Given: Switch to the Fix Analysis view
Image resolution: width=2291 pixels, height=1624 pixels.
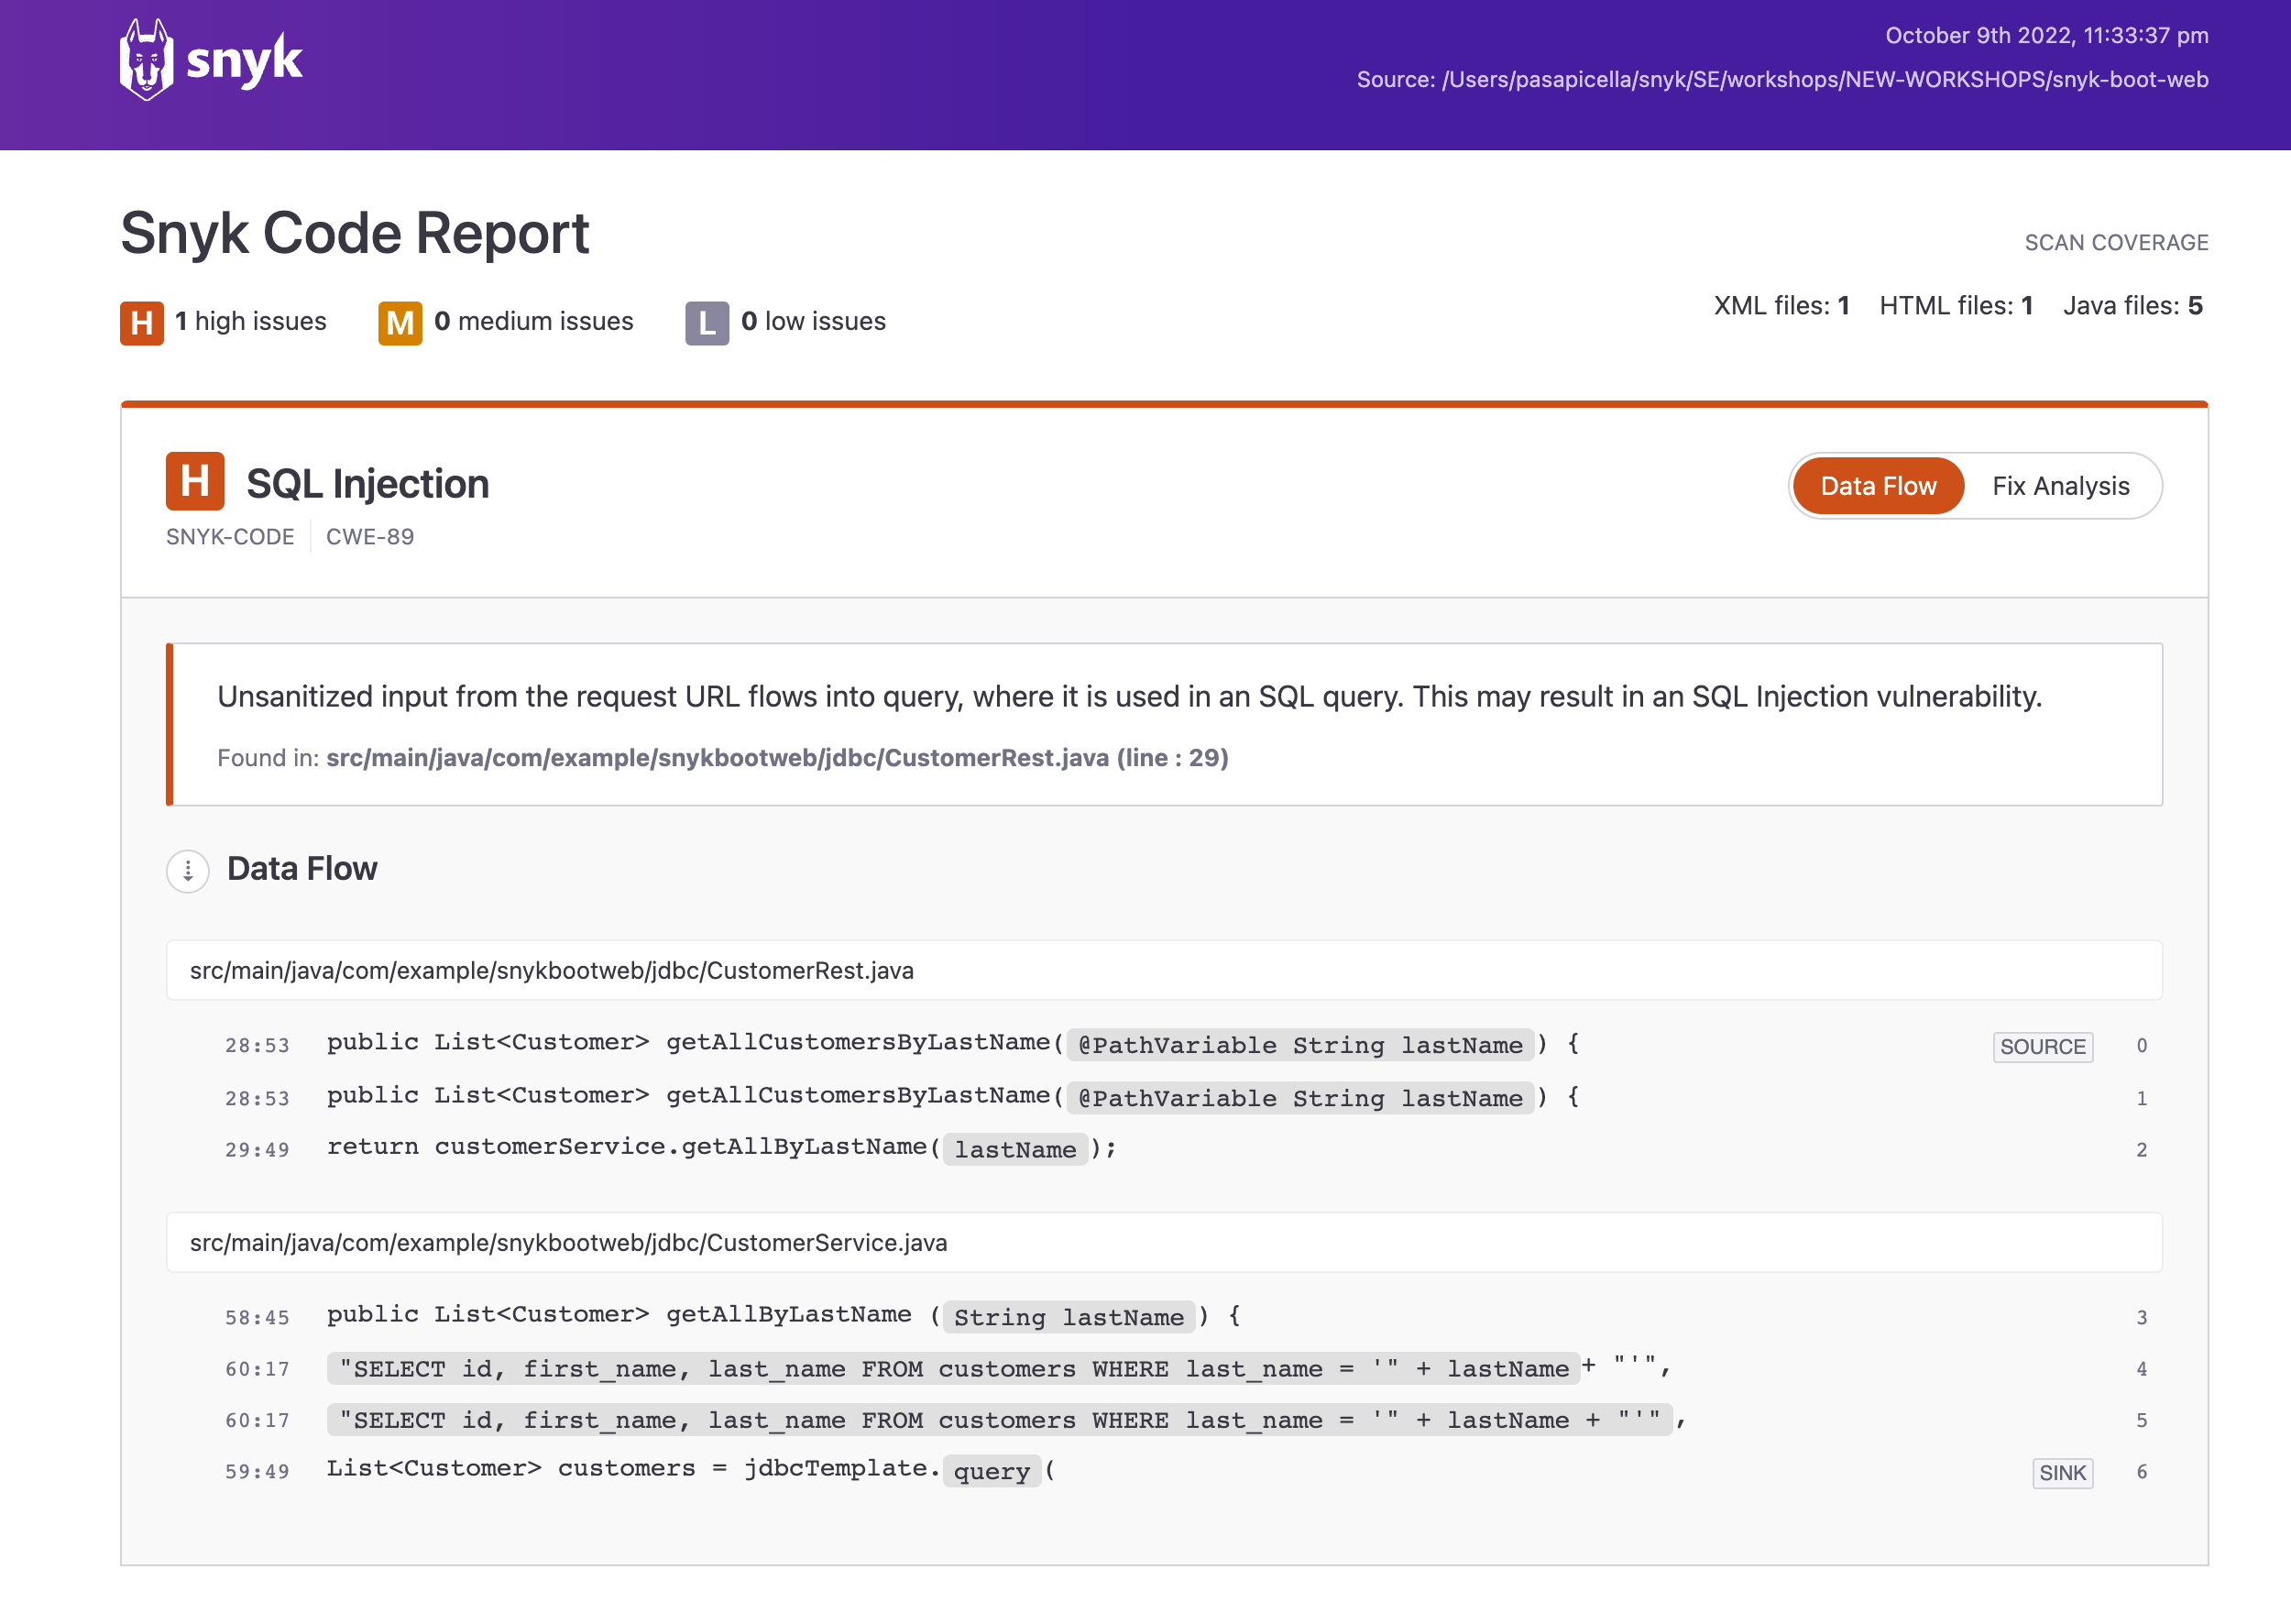Looking at the screenshot, I should 2059,486.
